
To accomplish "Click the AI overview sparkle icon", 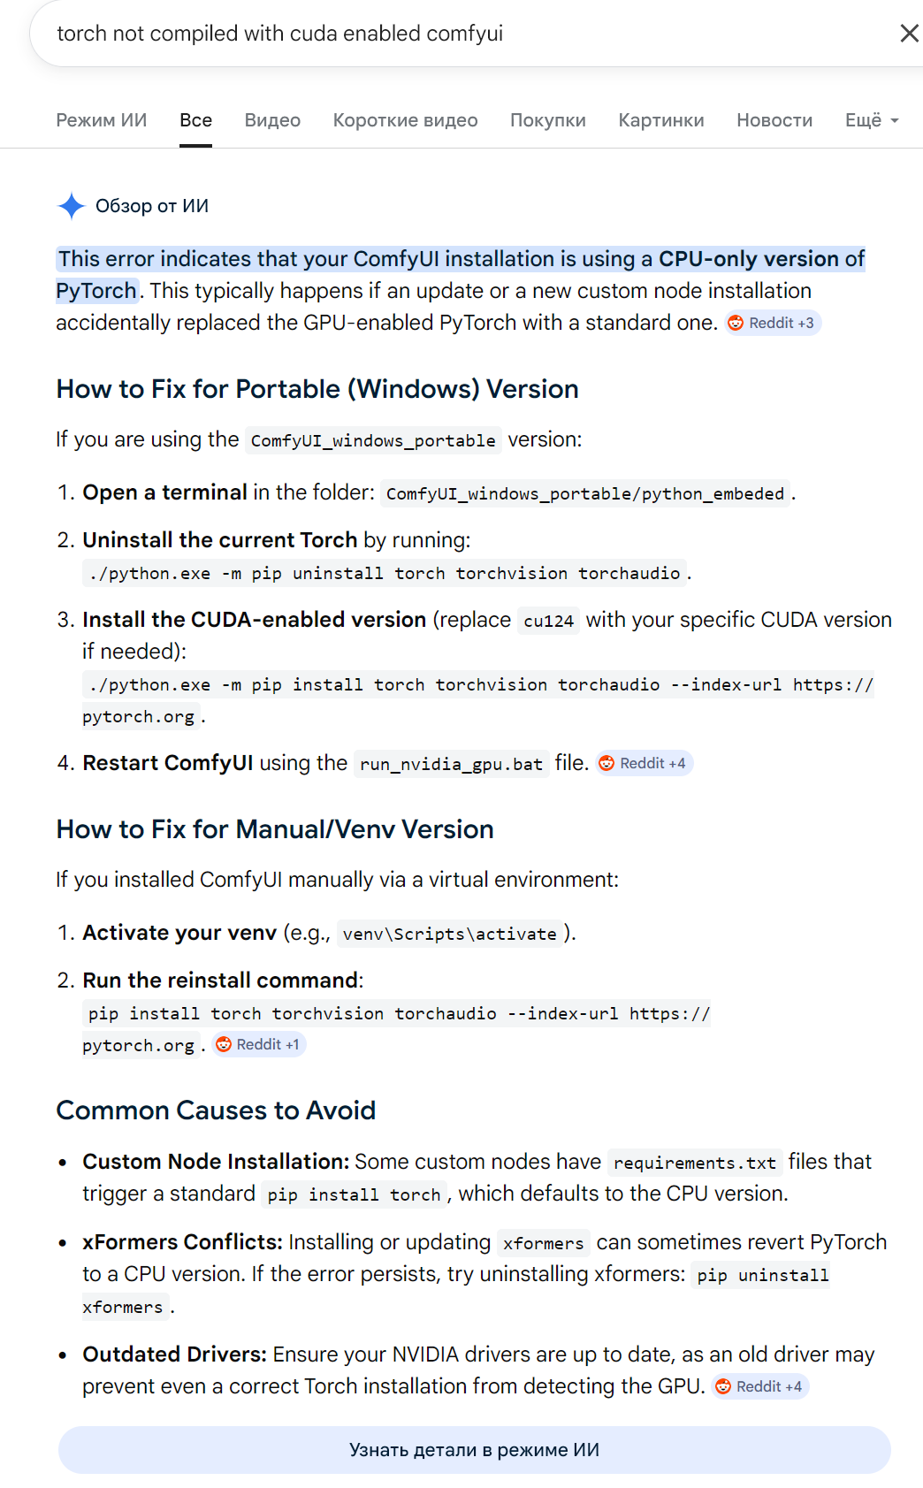I will [x=71, y=206].
